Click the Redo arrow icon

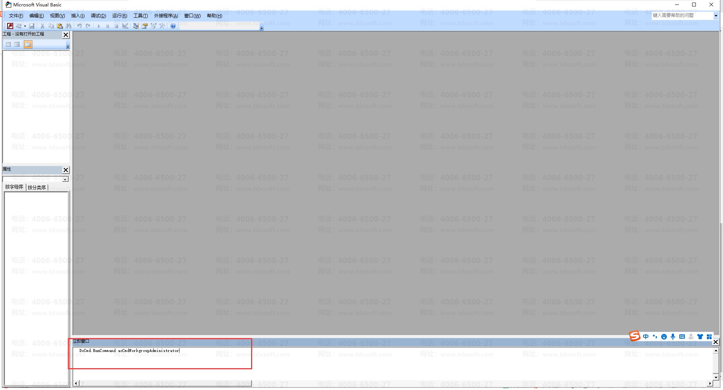(88, 26)
